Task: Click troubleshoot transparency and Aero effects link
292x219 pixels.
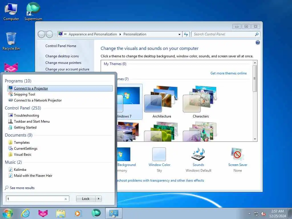Action: point(160,181)
